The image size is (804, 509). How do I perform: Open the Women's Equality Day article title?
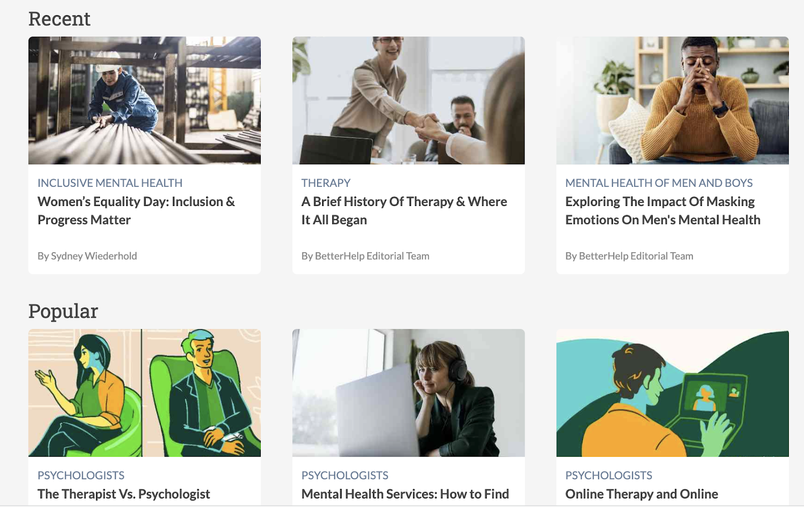(x=136, y=211)
